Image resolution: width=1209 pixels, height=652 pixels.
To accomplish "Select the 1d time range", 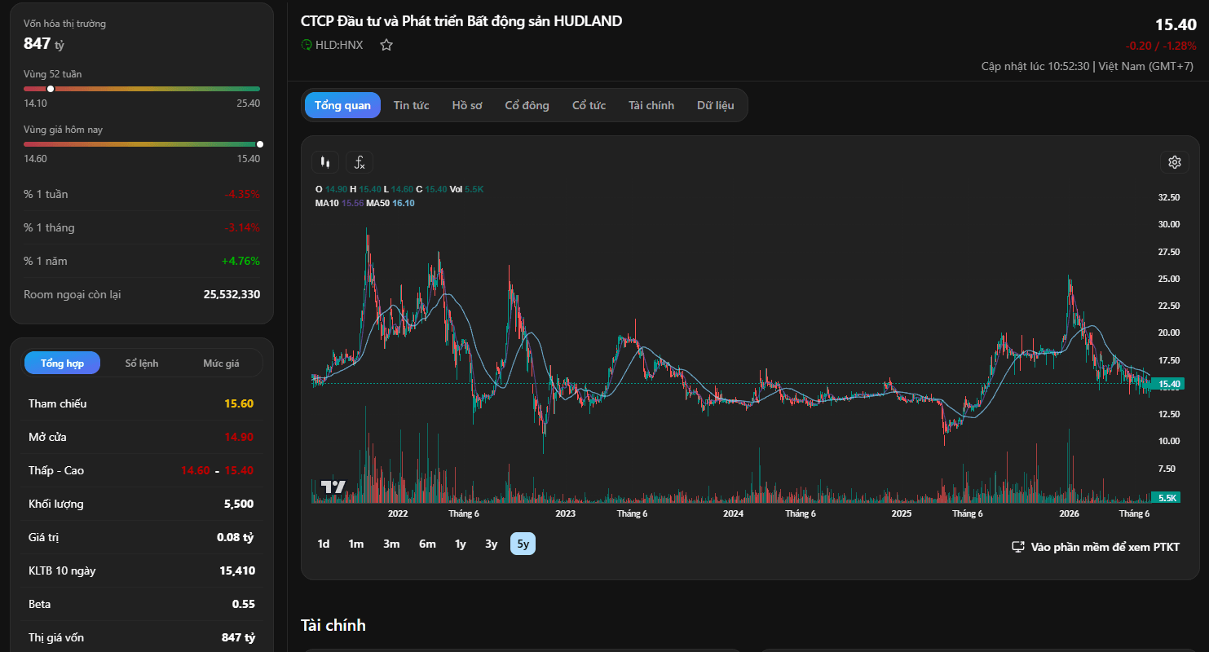I will pos(324,544).
